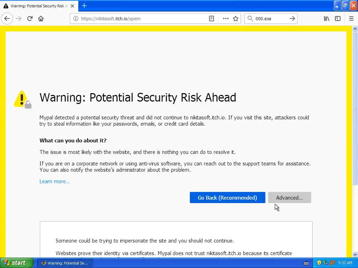
Task: Select the Warning: Potential Security Risk tab
Action: 39,6
